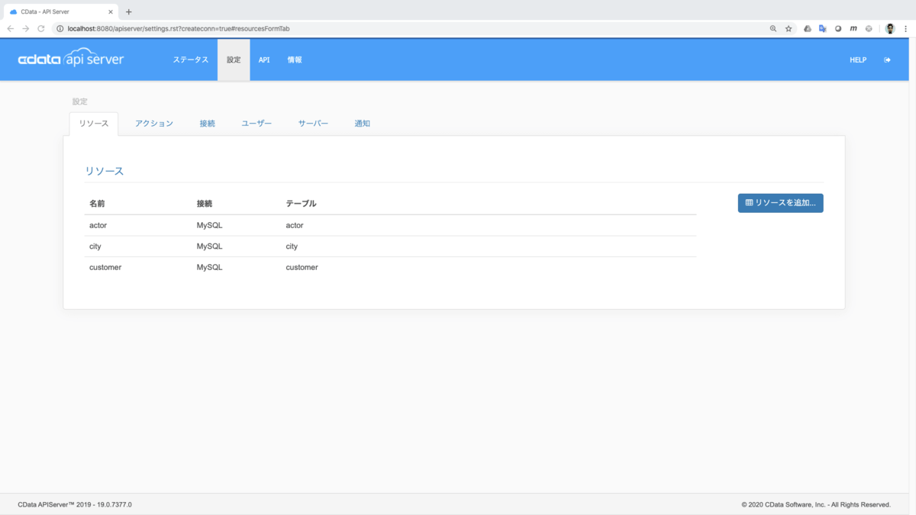Select the リソース settings tab
916x515 pixels.
pos(94,124)
